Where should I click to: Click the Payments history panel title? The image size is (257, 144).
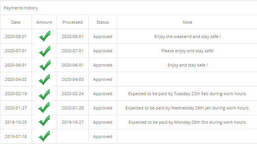coord(21,8)
